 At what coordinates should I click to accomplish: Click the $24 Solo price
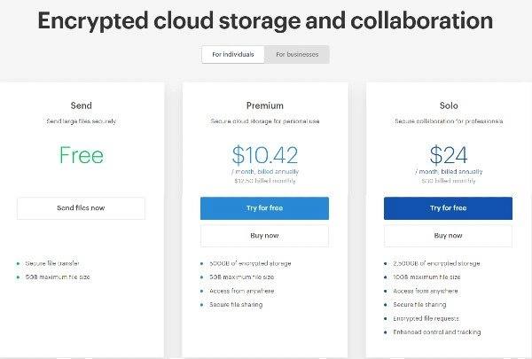(x=449, y=155)
